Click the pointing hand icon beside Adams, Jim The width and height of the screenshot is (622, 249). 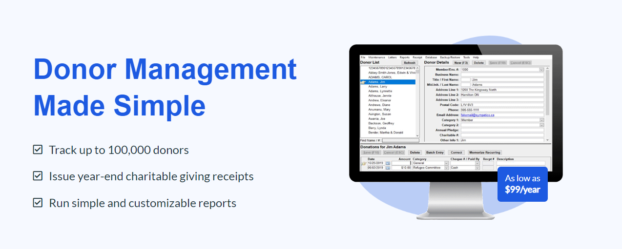363,82
